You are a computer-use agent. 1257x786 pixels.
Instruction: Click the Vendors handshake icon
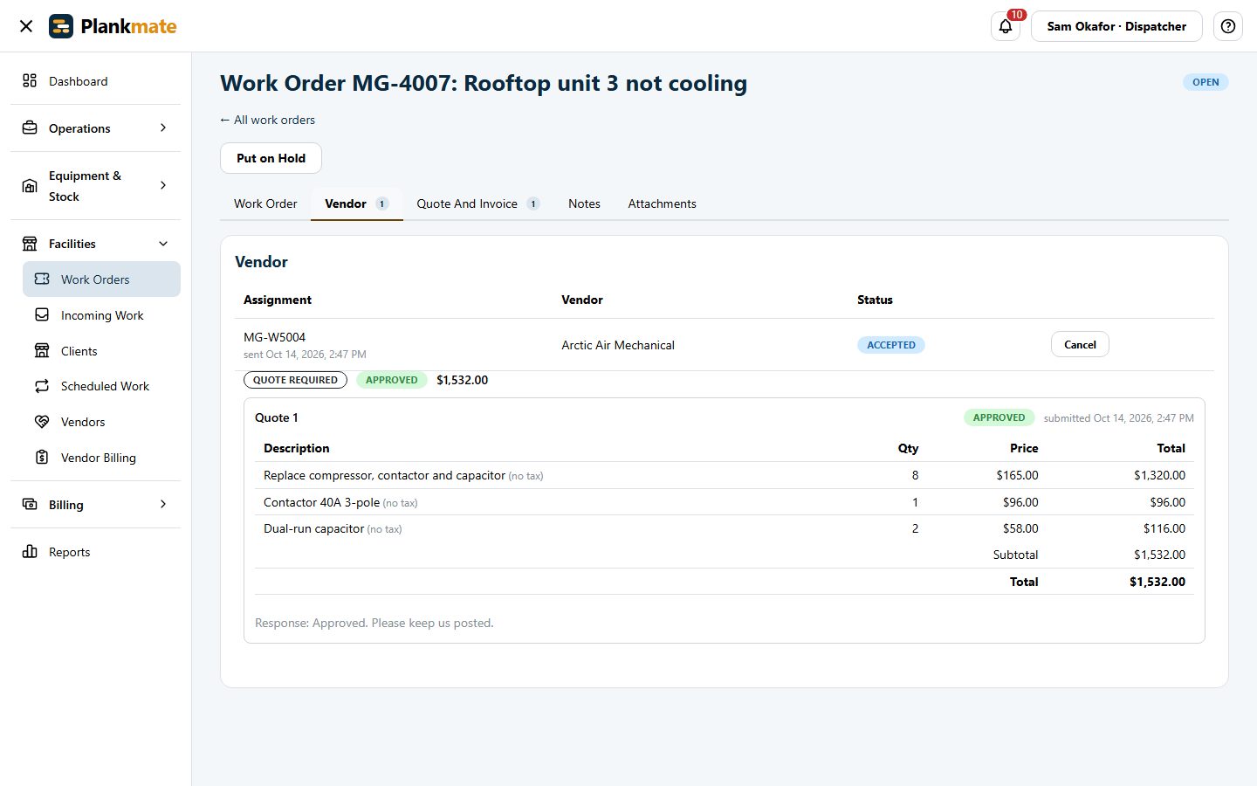tap(42, 422)
